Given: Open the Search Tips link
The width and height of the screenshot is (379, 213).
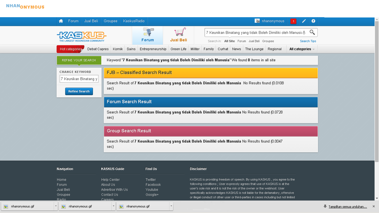Looking at the screenshot, I should [308, 41].
